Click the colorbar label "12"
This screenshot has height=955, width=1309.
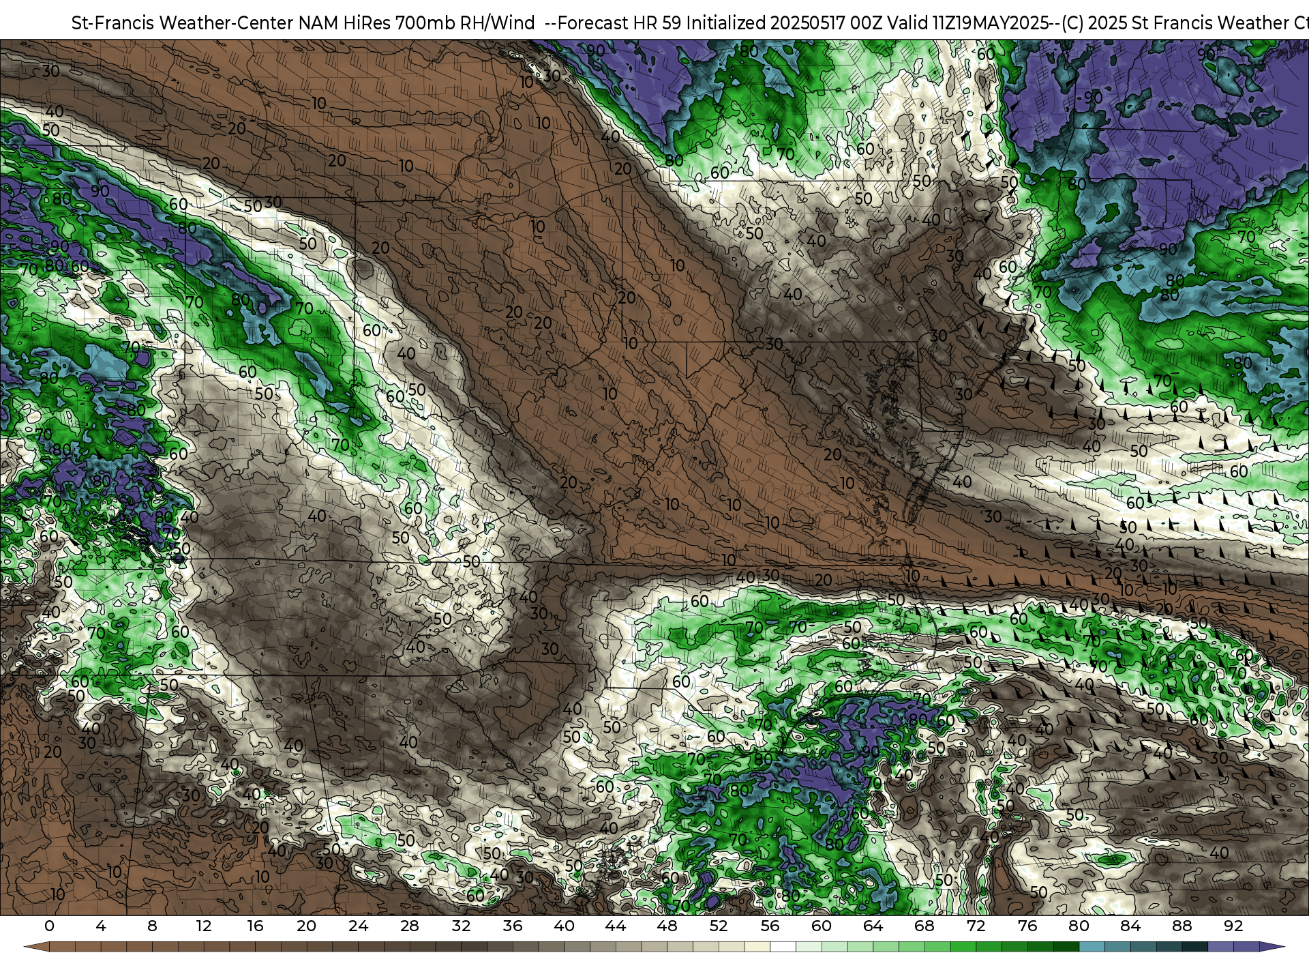pos(204,926)
